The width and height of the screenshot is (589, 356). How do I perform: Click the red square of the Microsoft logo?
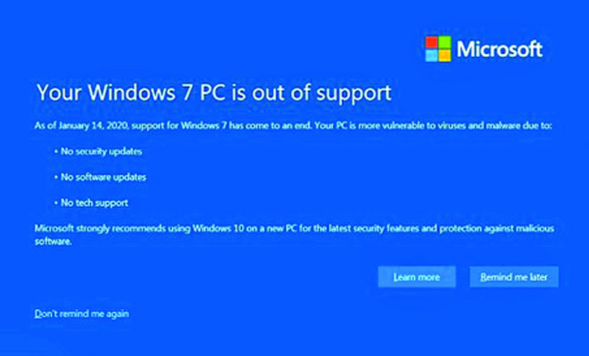pyautogui.click(x=431, y=42)
